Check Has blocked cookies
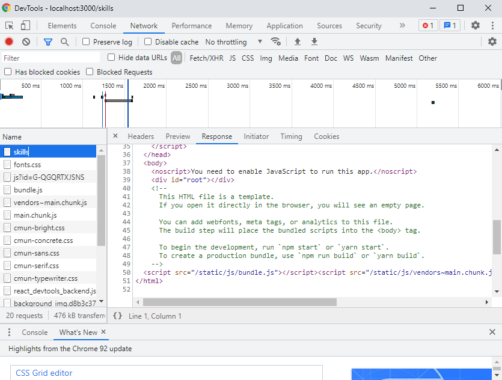 click(8, 72)
